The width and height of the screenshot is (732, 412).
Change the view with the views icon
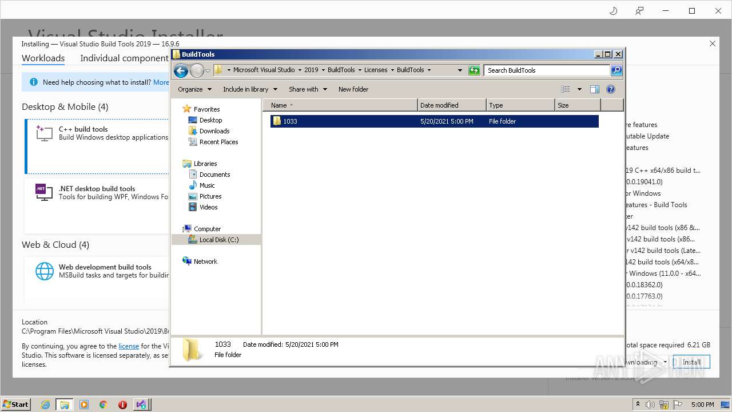tap(566, 89)
